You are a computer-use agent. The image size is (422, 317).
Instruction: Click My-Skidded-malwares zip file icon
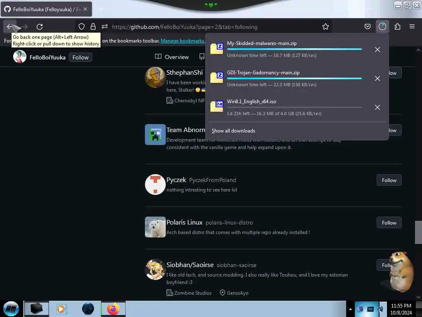coord(217,49)
